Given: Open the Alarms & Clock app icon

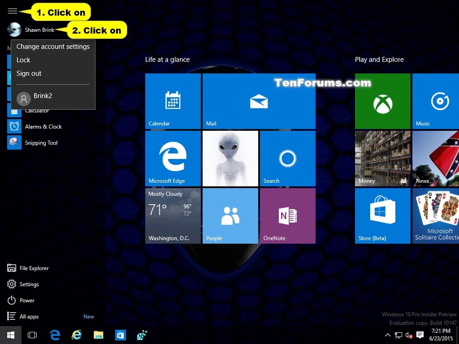Looking at the screenshot, I should point(14,126).
